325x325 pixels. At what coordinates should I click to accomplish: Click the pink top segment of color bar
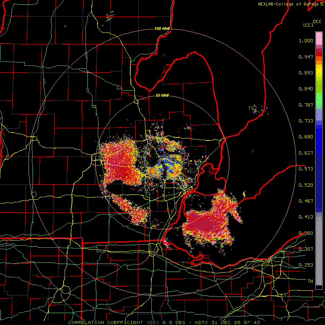(x=319, y=38)
